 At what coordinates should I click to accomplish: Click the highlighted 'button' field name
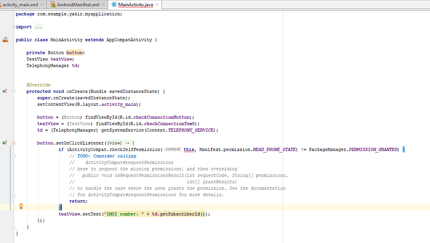(74, 53)
